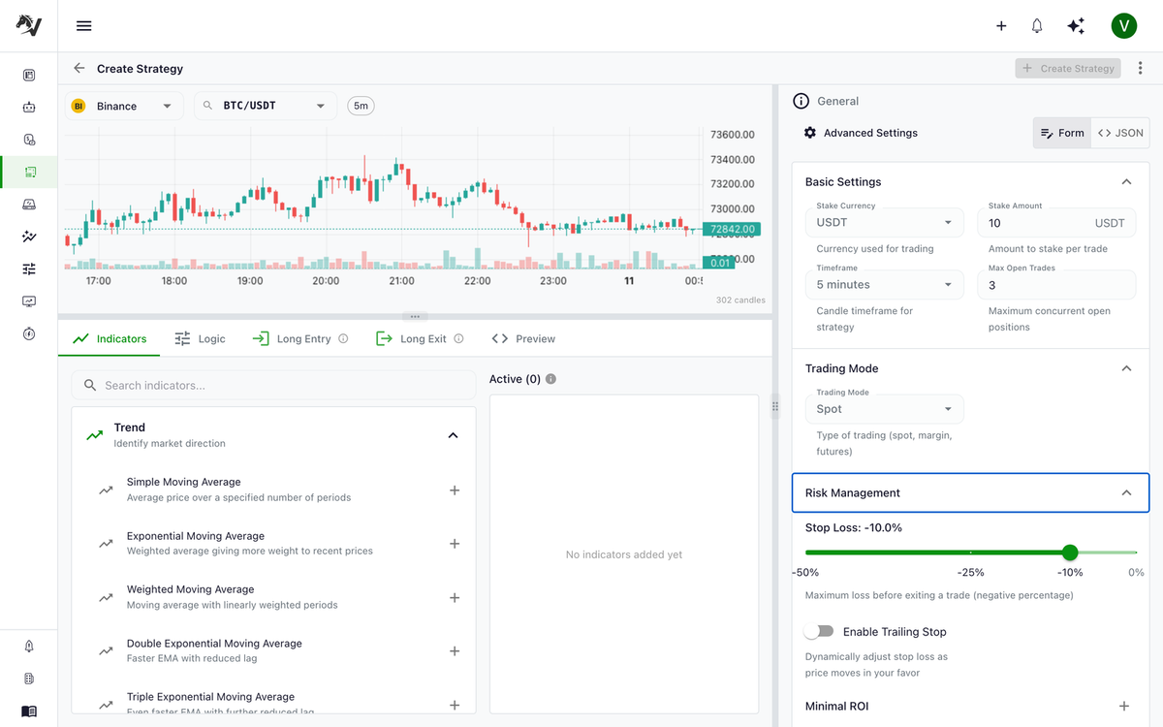The height and width of the screenshot is (727, 1163).
Task: Select the Indicators tab
Action: tap(110, 338)
